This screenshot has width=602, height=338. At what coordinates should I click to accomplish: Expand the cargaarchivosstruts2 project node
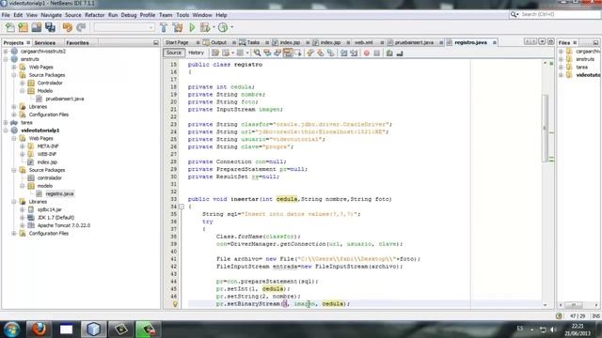(6, 51)
